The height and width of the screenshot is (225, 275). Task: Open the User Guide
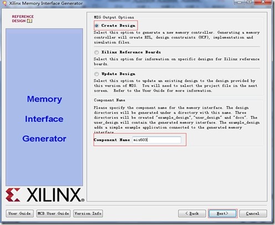(19, 213)
